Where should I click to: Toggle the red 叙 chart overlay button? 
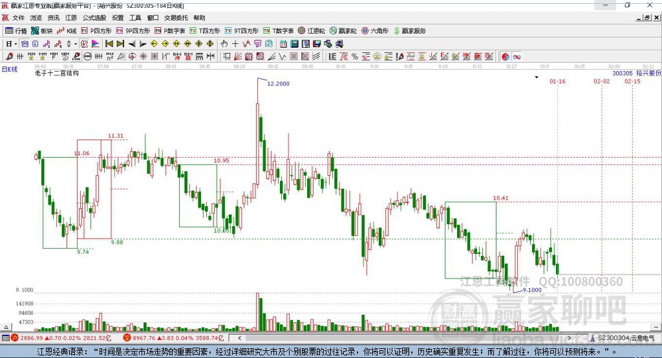coord(84,44)
